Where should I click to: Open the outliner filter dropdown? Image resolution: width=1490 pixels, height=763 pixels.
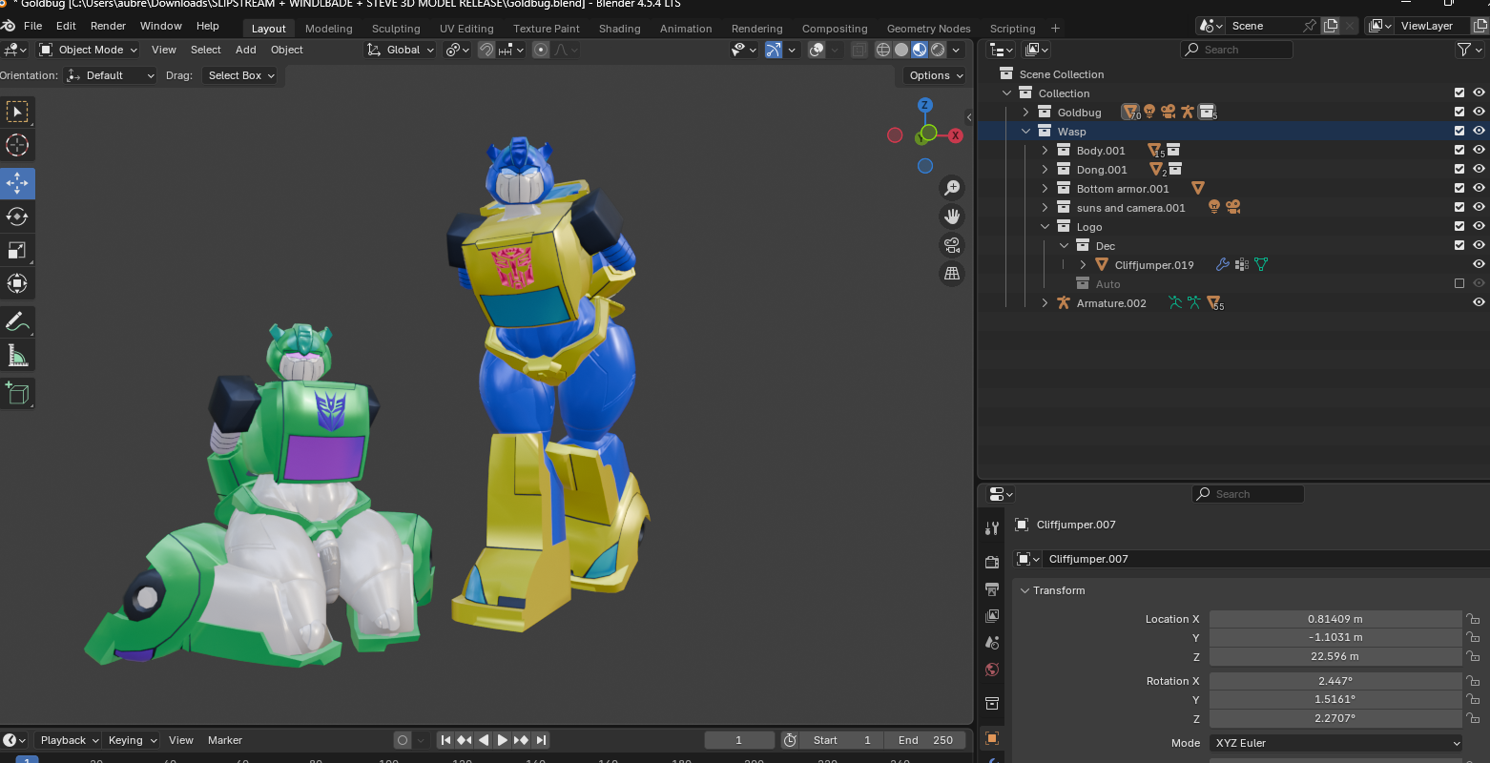click(1469, 50)
